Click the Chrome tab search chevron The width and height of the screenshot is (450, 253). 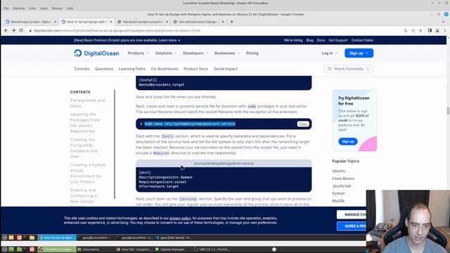443,22
